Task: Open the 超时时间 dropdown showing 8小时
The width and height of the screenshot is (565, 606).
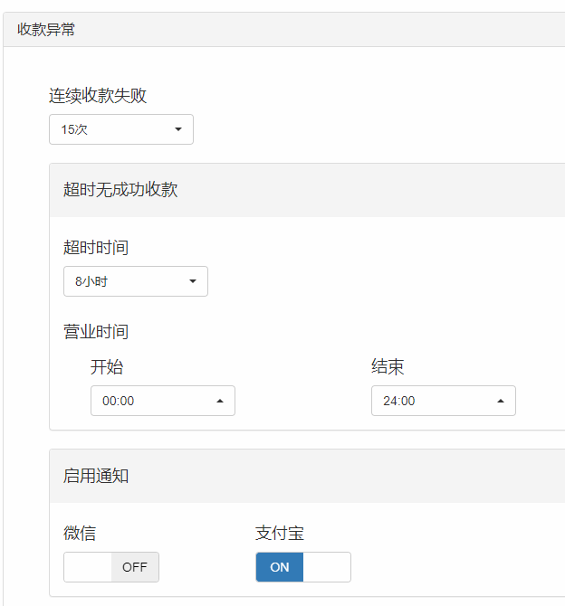Action: pyautogui.click(x=136, y=281)
